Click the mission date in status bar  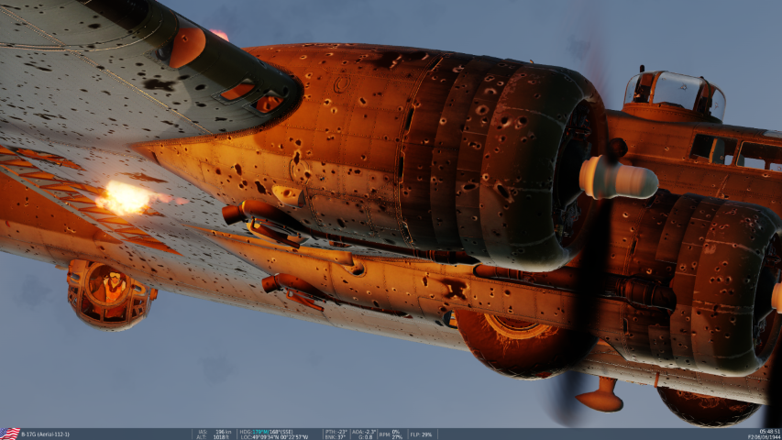[x=765, y=437]
